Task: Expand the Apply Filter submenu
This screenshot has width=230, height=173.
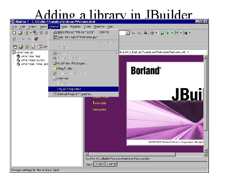Action: [x=83, y=53]
